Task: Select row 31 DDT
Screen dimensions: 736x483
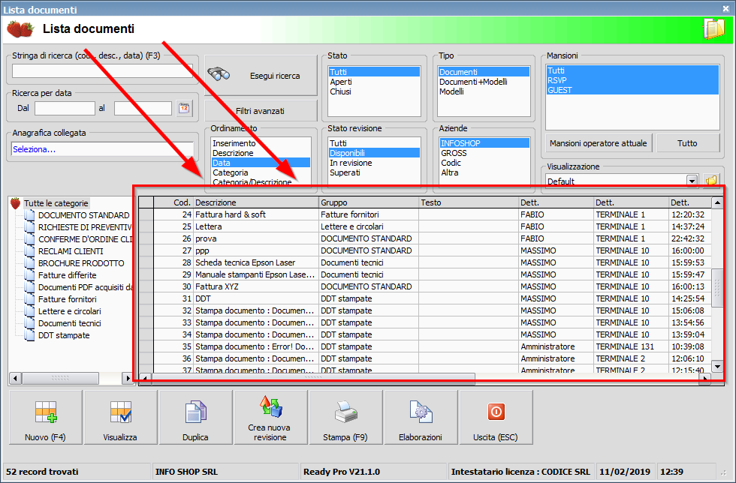Action: click(425, 298)
